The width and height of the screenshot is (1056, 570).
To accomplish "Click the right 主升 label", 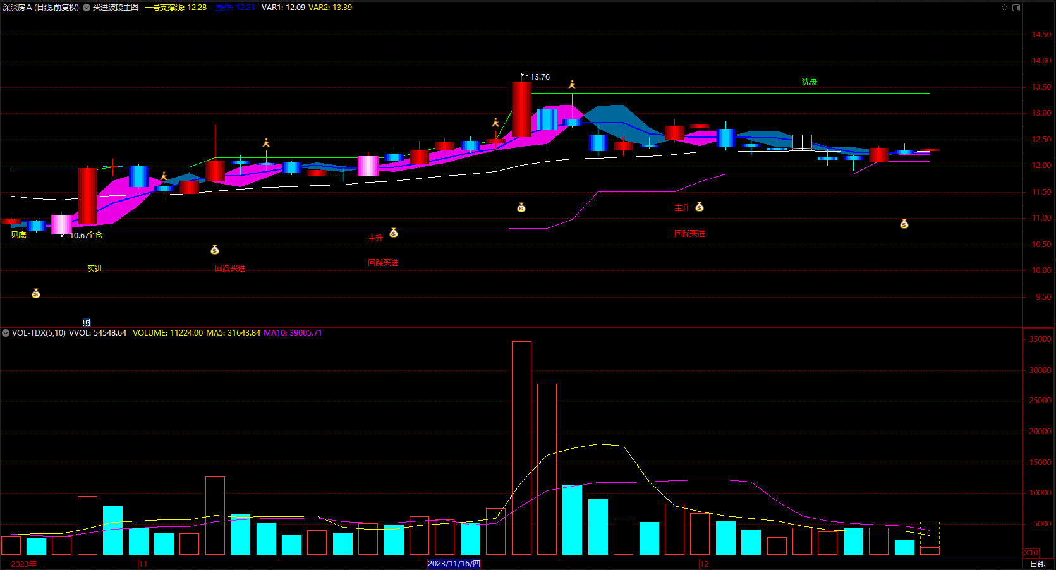I will click(x=682, y=208).
